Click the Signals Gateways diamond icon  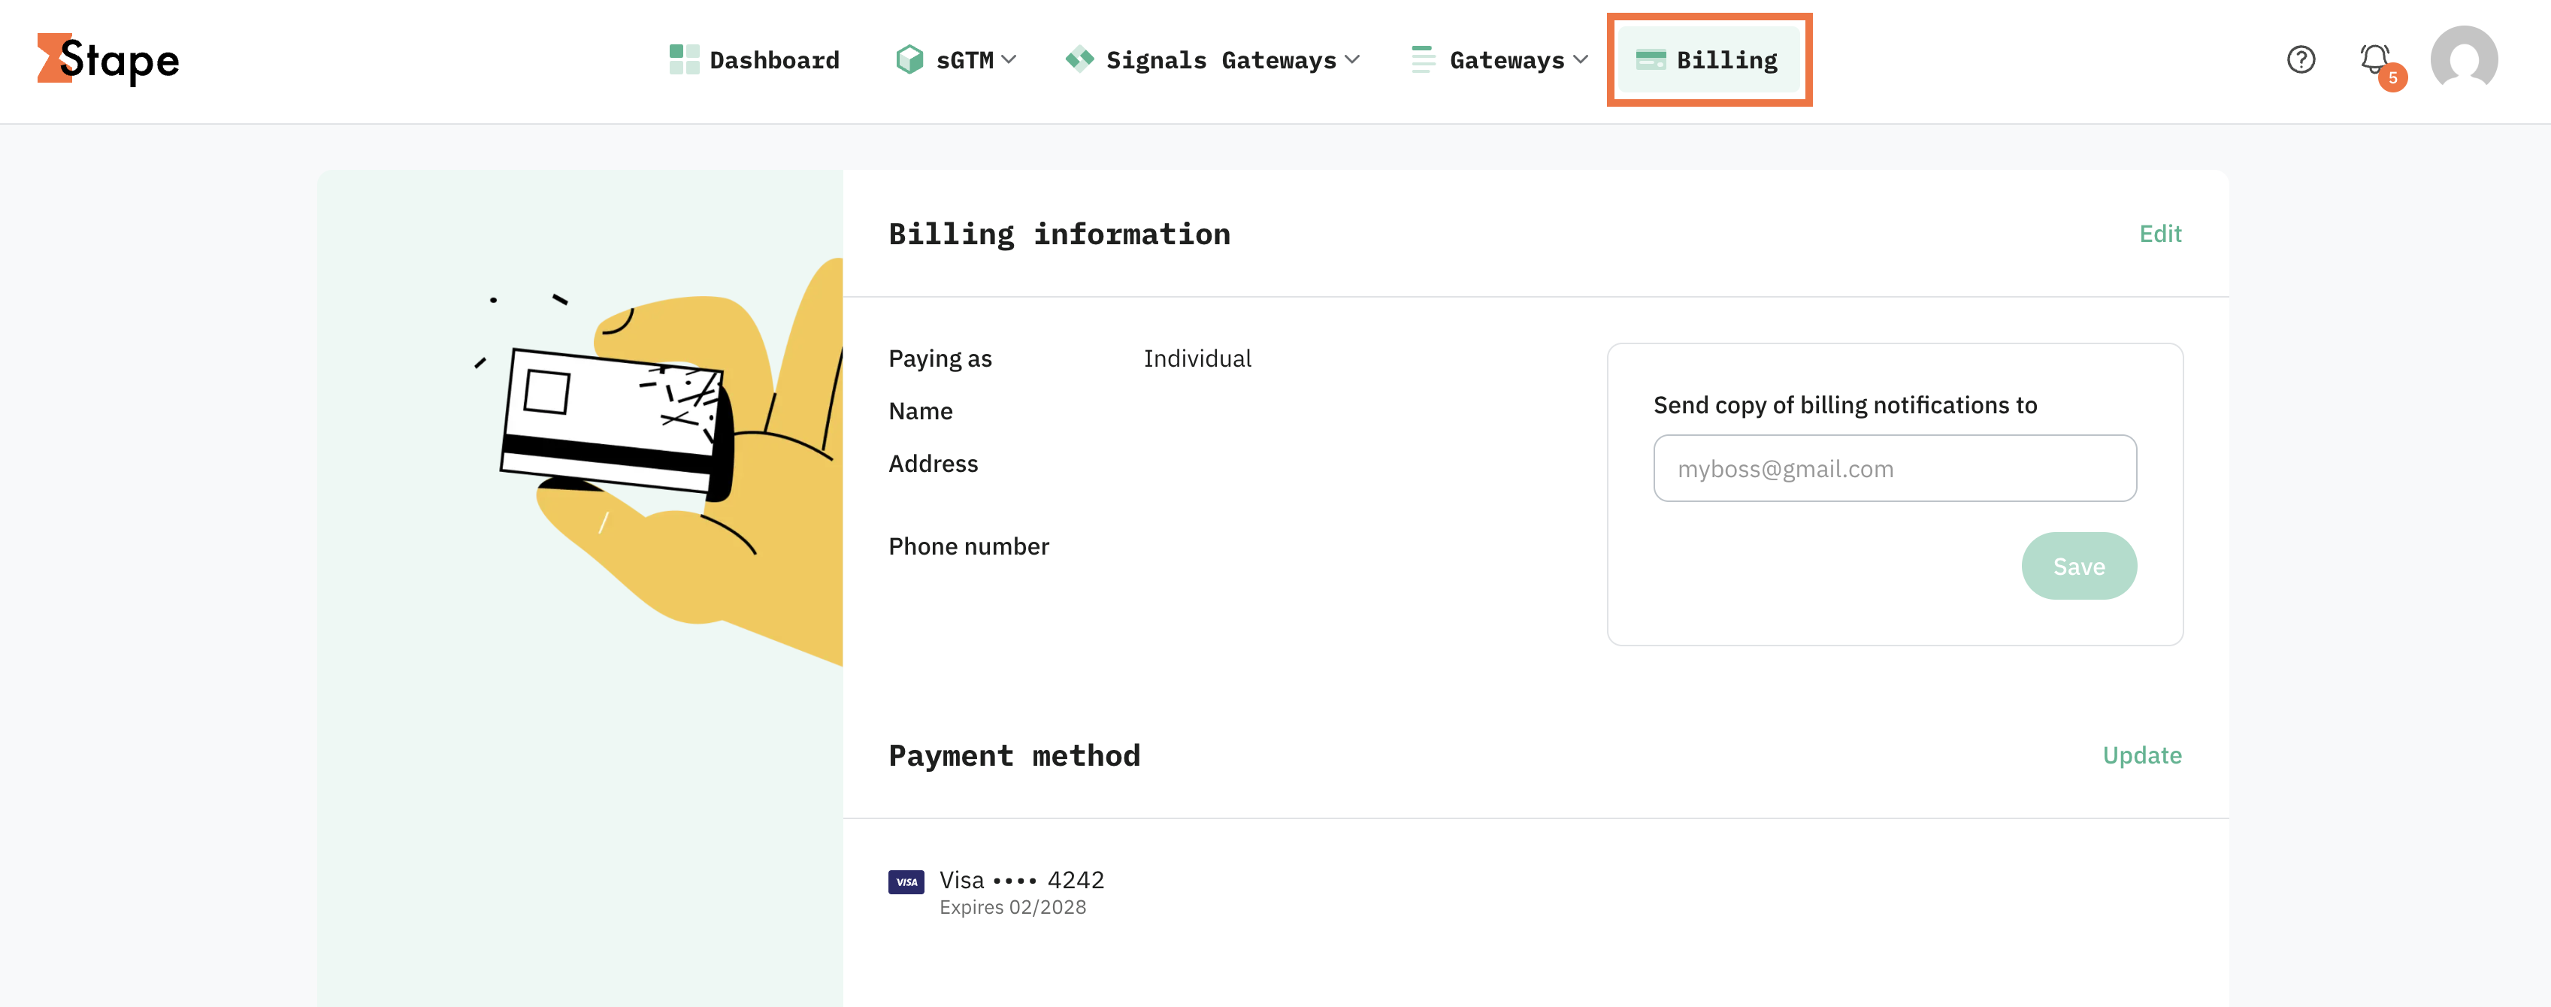[1079, 59]
